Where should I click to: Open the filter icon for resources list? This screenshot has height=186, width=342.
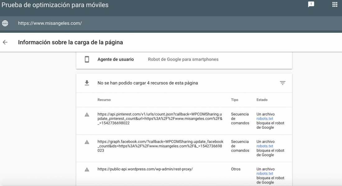pyautogui.click(x=283, y=83)
